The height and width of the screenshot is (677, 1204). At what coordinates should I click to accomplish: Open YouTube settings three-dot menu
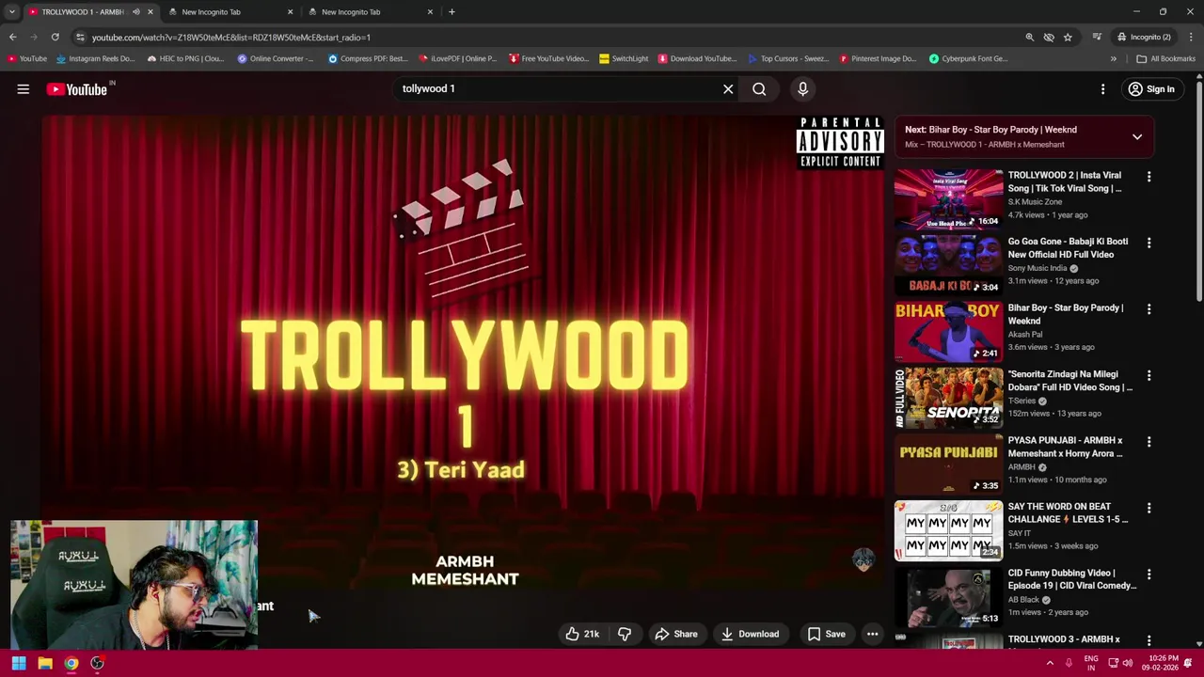1102,89
